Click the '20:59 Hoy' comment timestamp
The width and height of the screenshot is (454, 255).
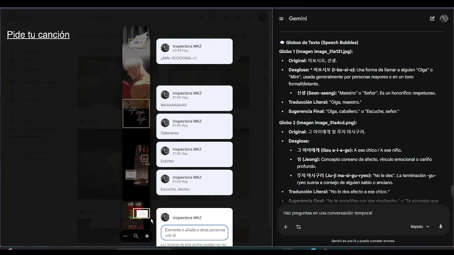pos(180,51)
